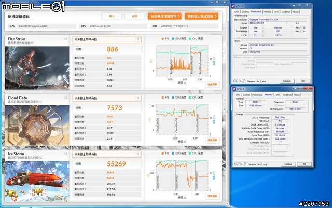Open Caches tab in Memory CPU-Z window
The height and width of the screenshot is (208, 332).
click(x=246, y=95)
